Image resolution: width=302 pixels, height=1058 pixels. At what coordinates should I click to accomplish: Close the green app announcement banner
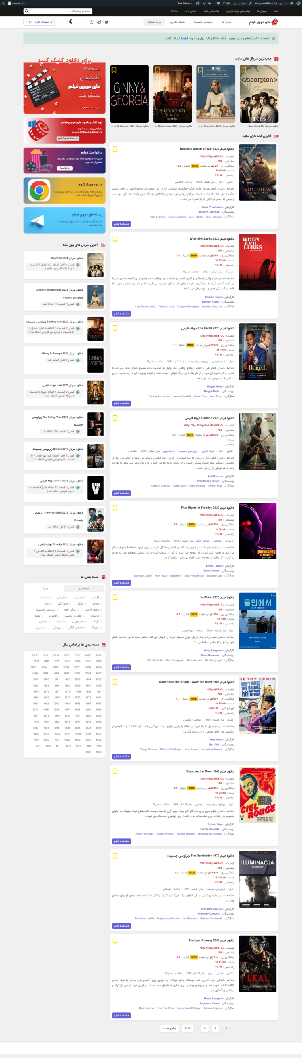(x=273, y=38)
